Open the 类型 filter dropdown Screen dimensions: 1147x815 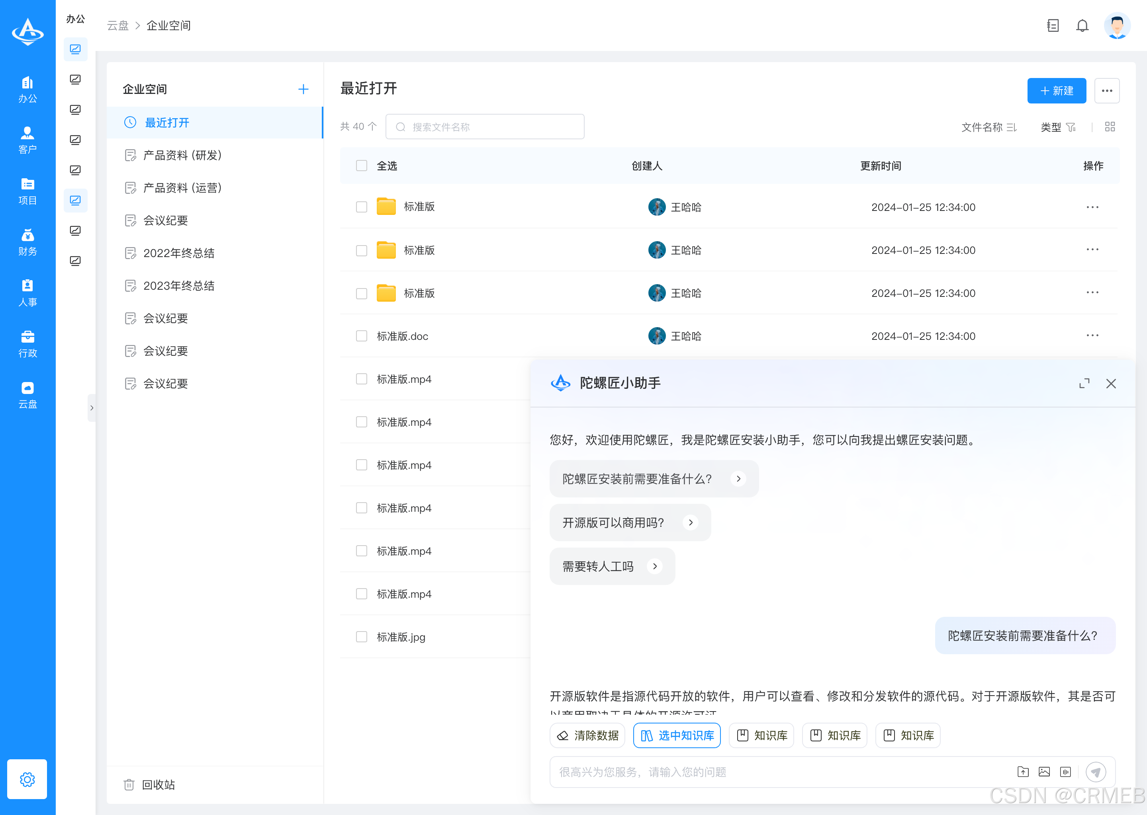tap(1059, 127)
